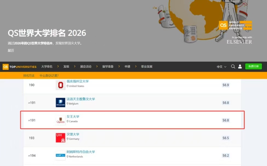The image size is (267, 166).
Task: Click the 56.8 score of 法语天主教鲁汶大学
Action: (x=226, y=103)
